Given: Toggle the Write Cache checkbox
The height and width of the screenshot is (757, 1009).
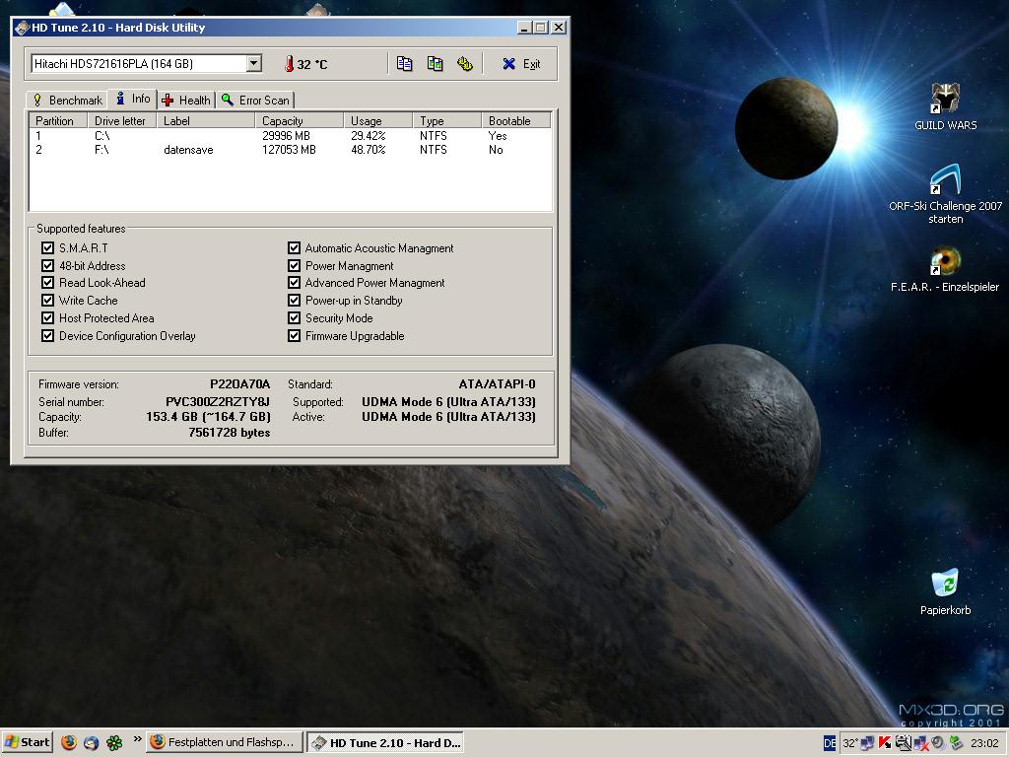Looking at the screenshot, I should 48,301.
